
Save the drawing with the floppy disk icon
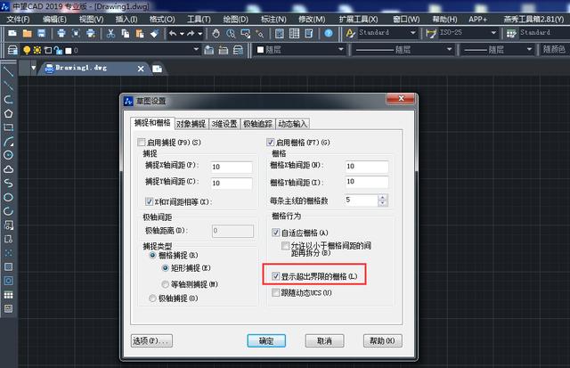tap(42, 34)
